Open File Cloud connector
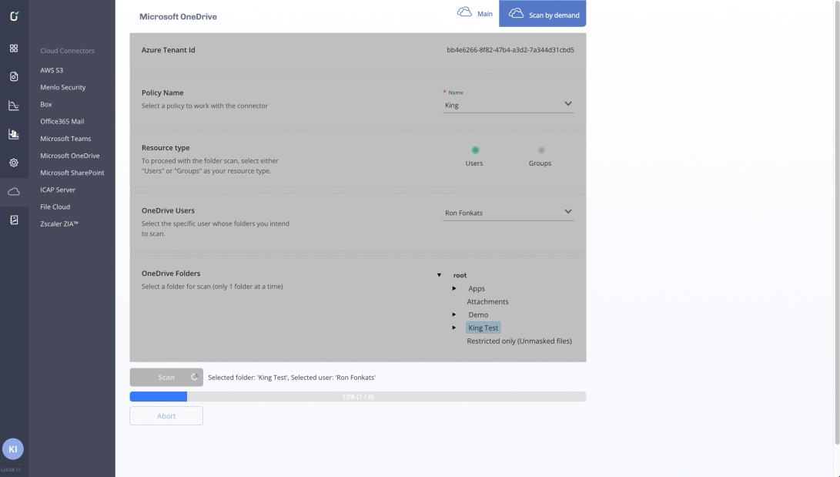 tap(55, 207)
